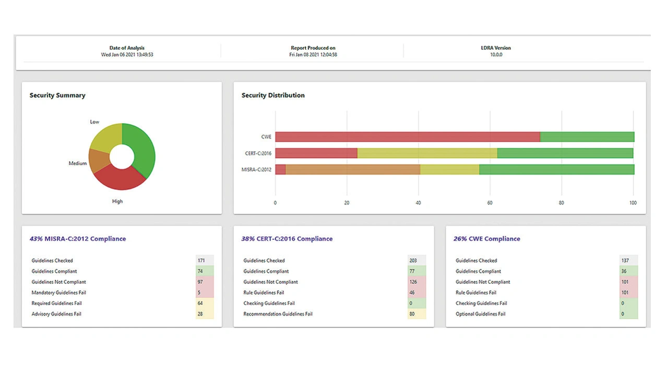
Task: Select the green portion of the MISRA-C:2012 bar
Action: [x=556, y=169]
